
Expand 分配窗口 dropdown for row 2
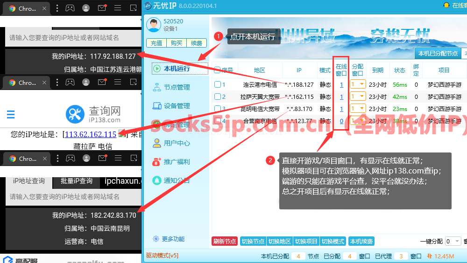362,97
